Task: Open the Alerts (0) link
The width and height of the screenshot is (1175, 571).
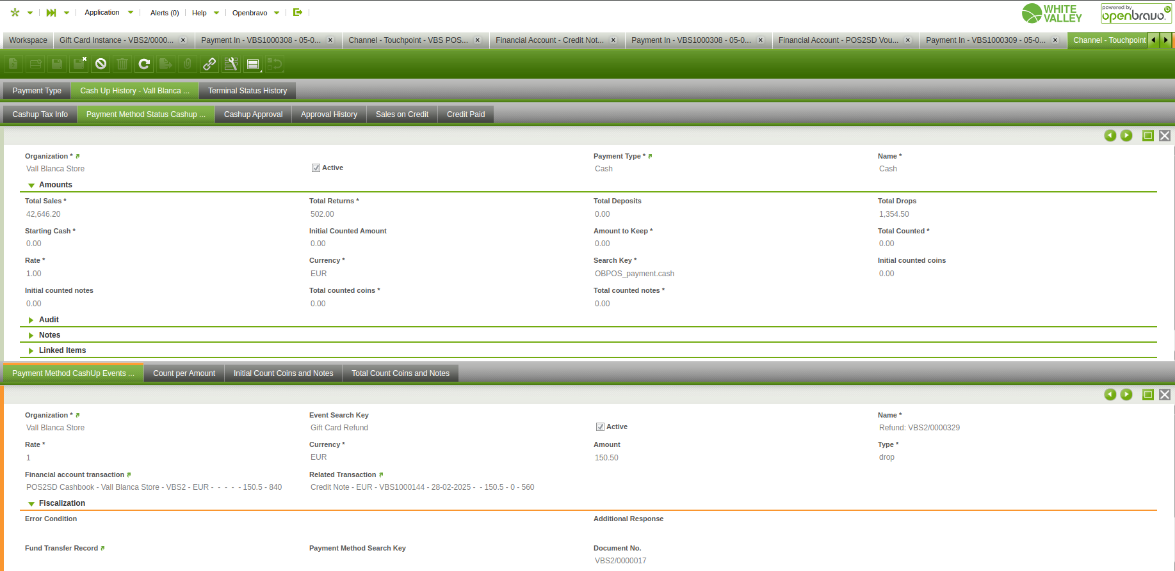Action: 165,13
